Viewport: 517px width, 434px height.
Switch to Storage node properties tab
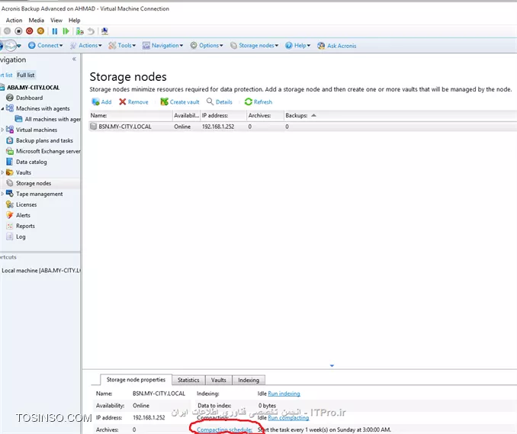click(136, 380)
